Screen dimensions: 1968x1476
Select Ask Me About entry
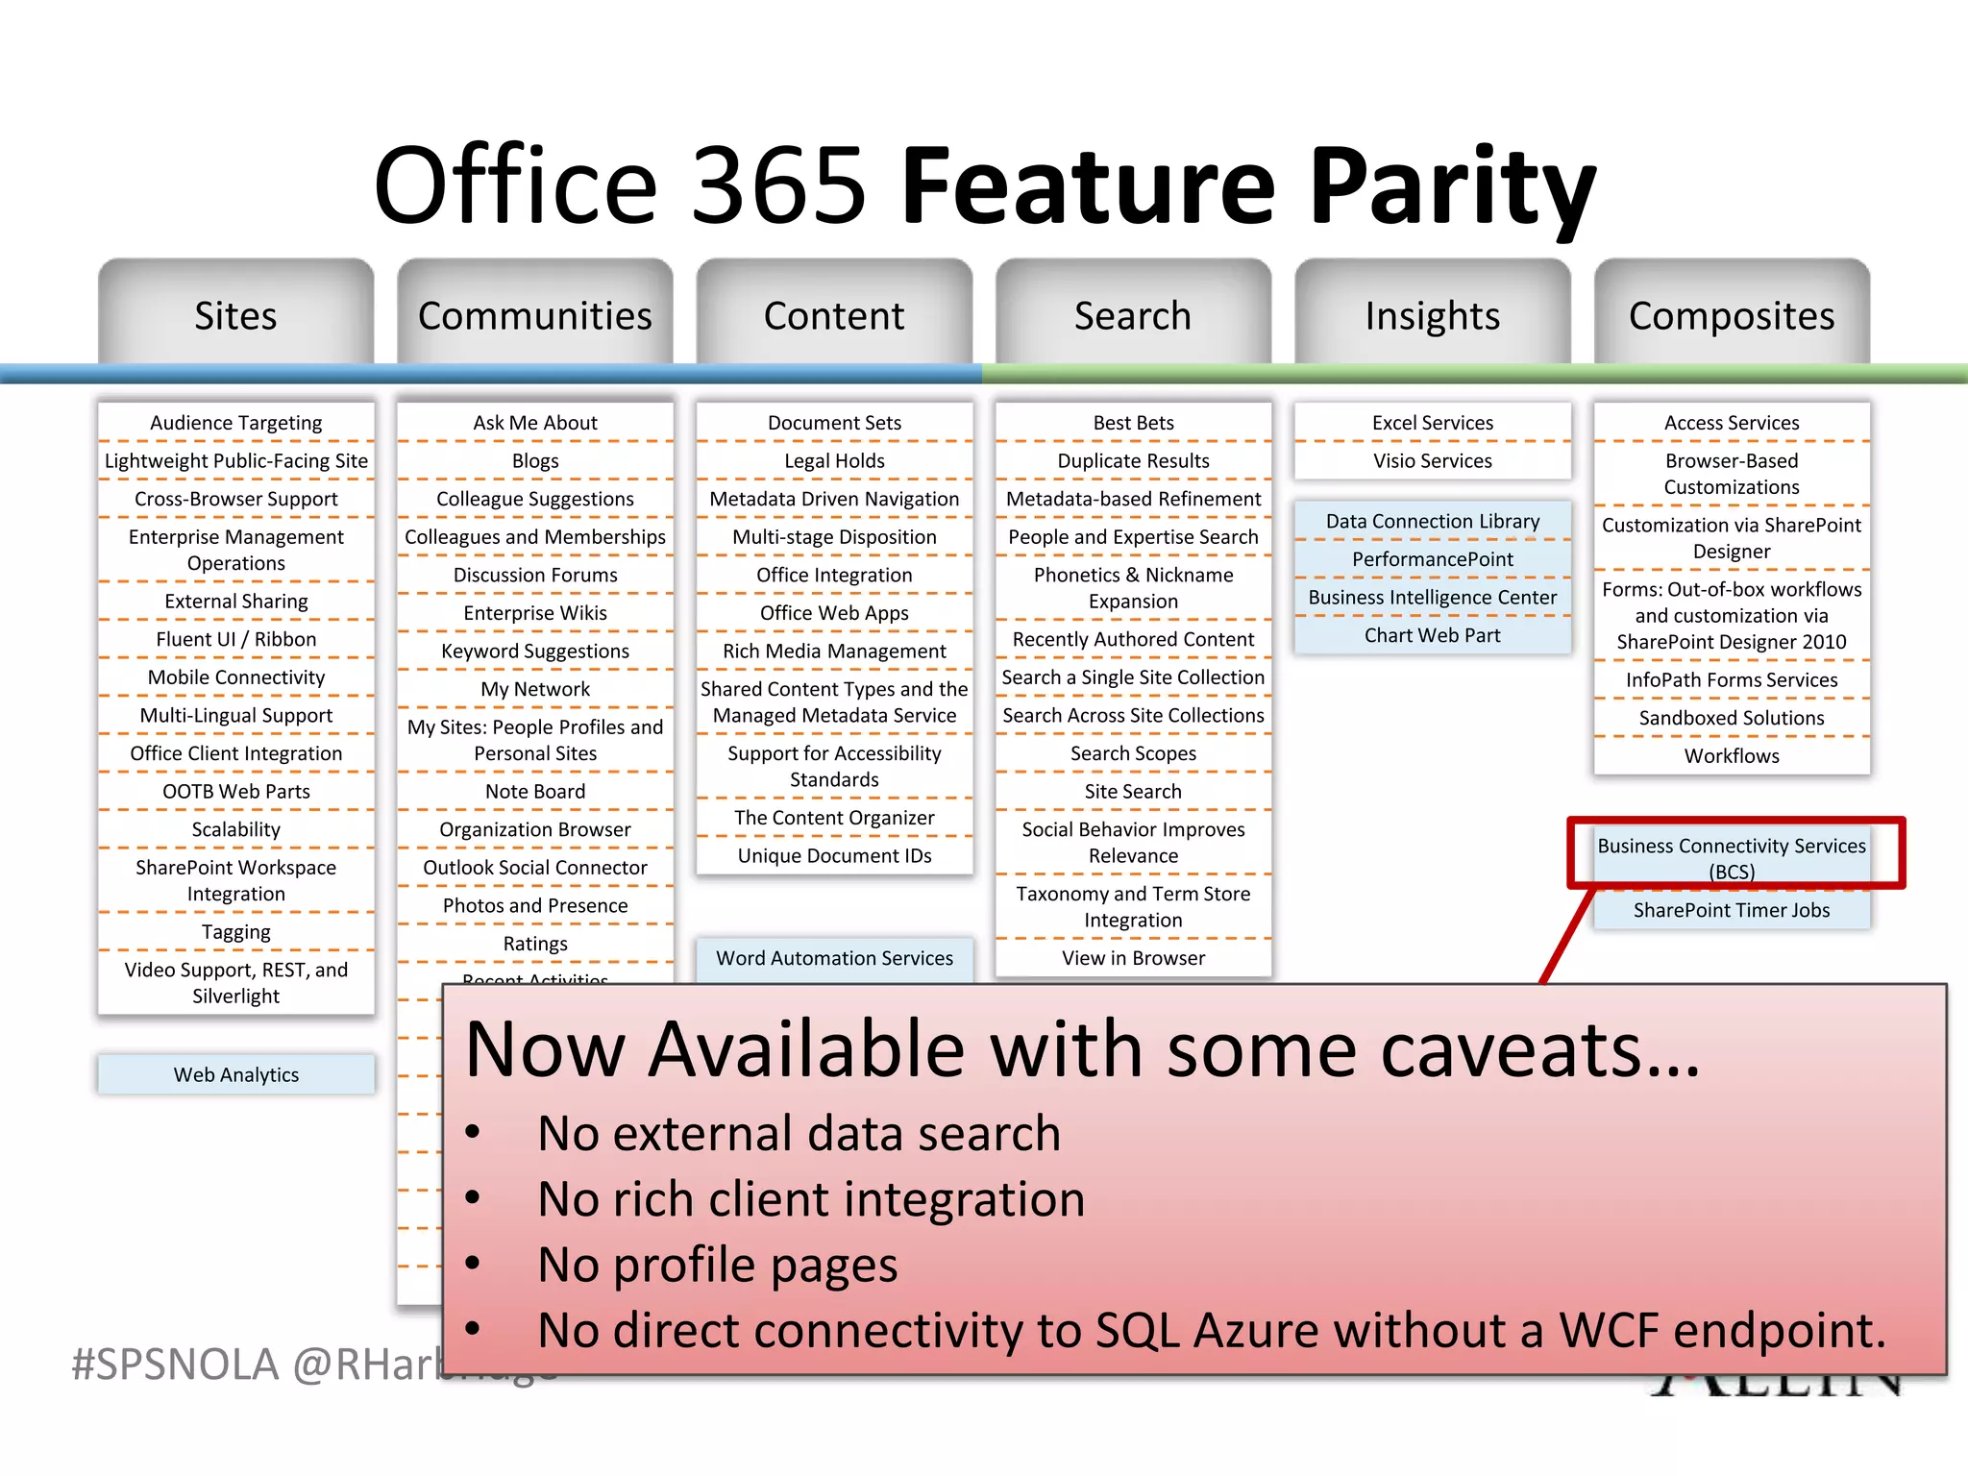(535, 423)
